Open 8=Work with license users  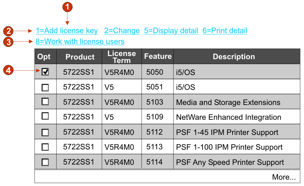pyautogui.click(x=80, y=42)
